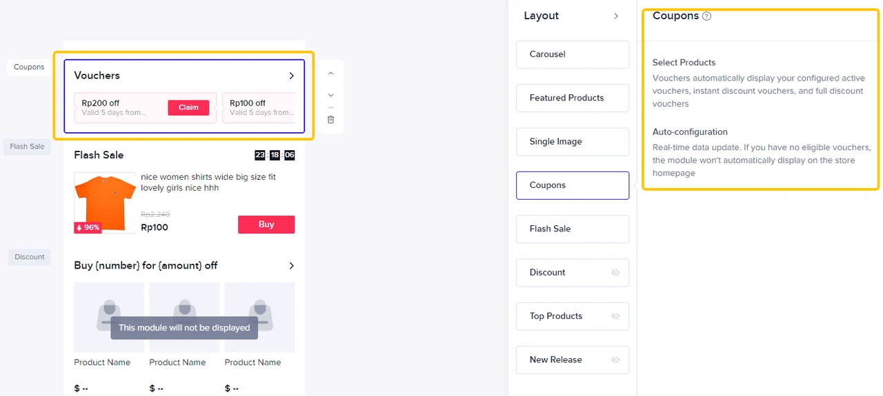Select the Featured Products layout item
This screenshot has height=396, width=883.
pyautogui.click(x=572, y=98)
